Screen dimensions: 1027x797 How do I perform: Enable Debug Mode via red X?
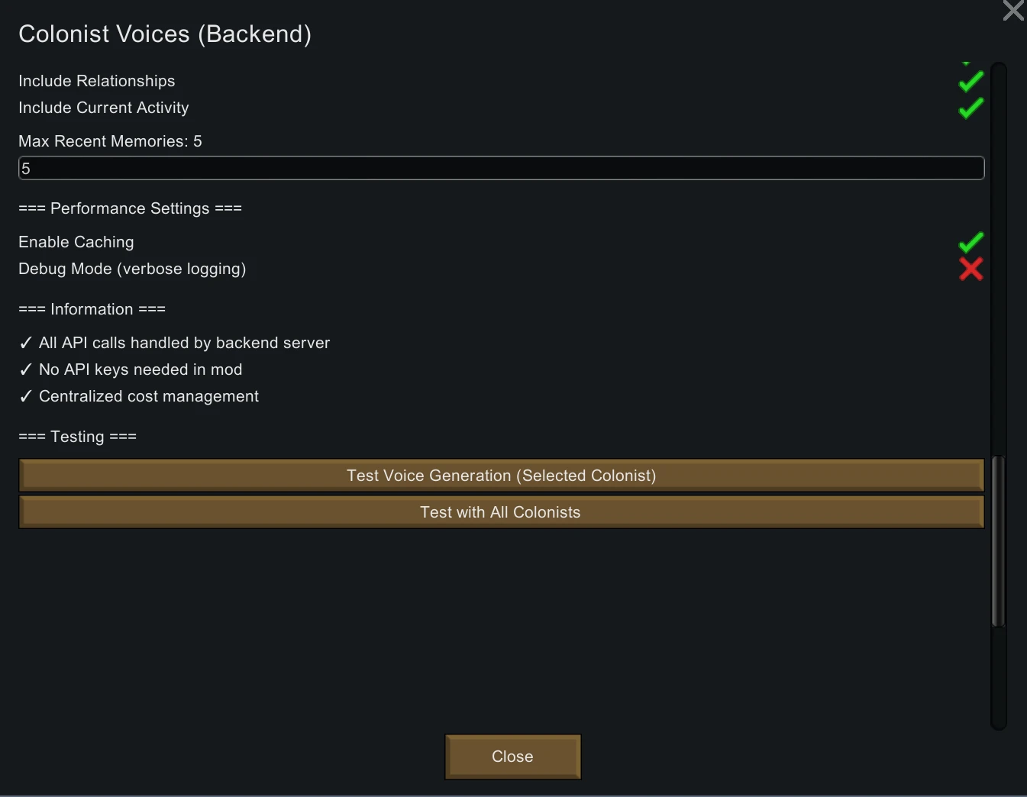pos(970,269)
